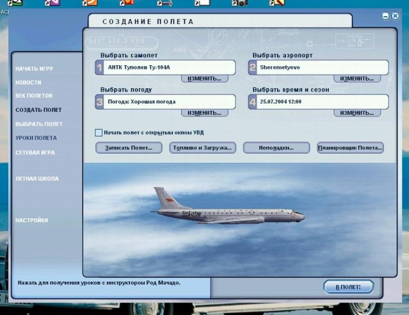The image size is (409, 315).
Task: Open НАСТРОЙКИ from the sidebar
Action: point(32,220)
